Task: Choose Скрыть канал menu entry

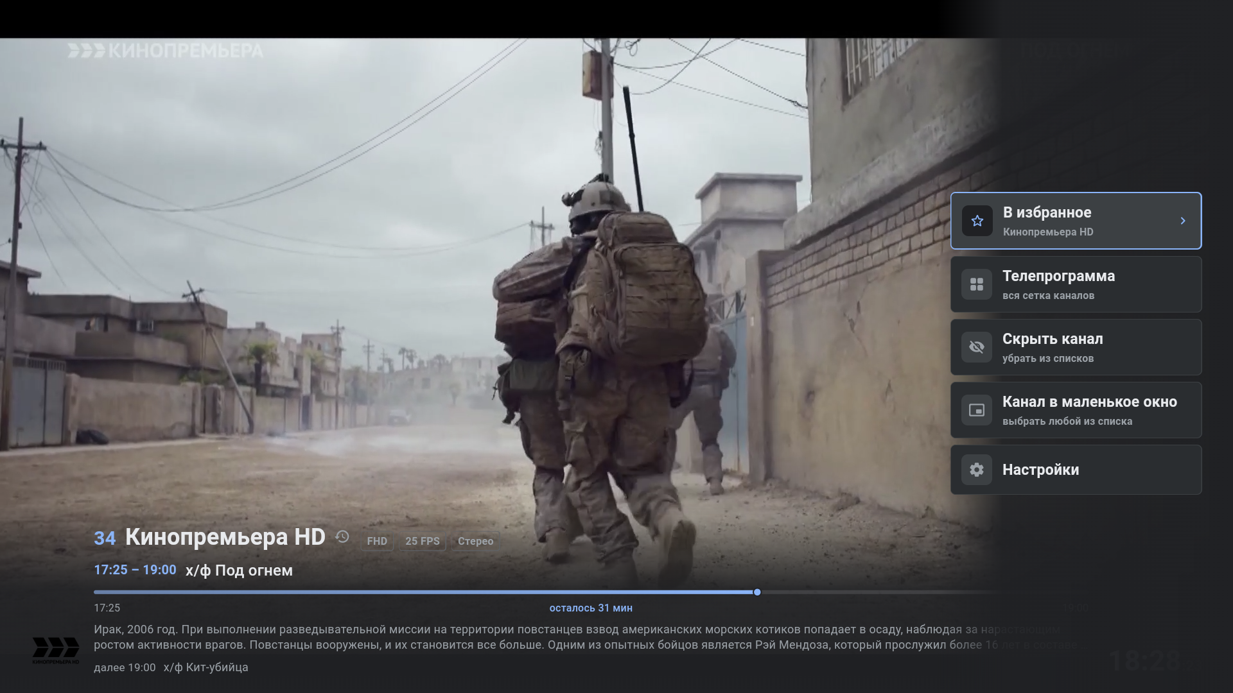Action: pyautogui.click(x=1076, y=347)
